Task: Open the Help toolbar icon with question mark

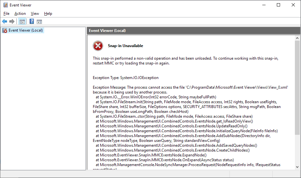Action: coord(32,22)
